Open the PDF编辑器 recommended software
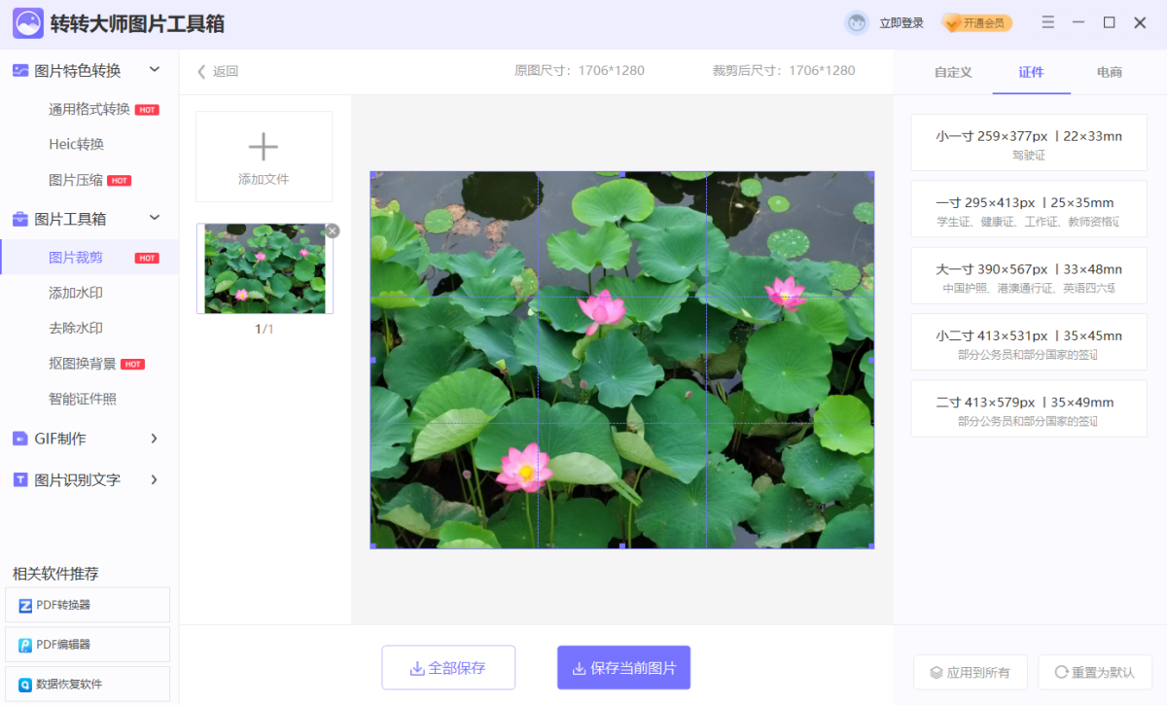 tap(88, 645)
